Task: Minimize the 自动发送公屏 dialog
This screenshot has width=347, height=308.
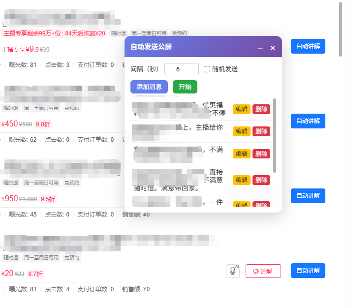Action: click(260, 48)
